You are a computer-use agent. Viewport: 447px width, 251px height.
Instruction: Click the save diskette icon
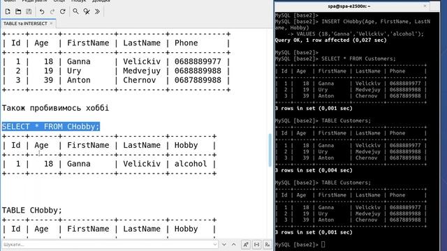pyautogui.click(x=29, y=11)
